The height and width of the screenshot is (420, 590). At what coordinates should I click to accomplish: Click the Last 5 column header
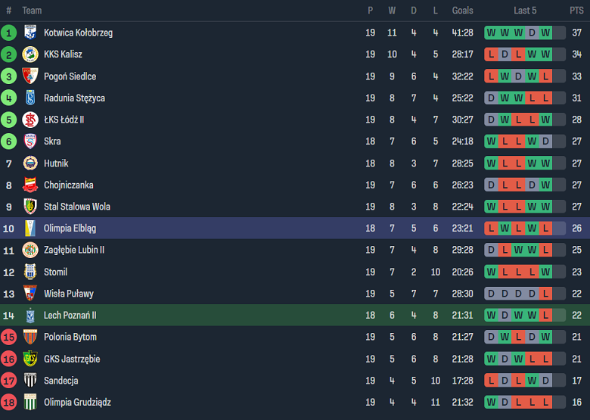(524, 11)
